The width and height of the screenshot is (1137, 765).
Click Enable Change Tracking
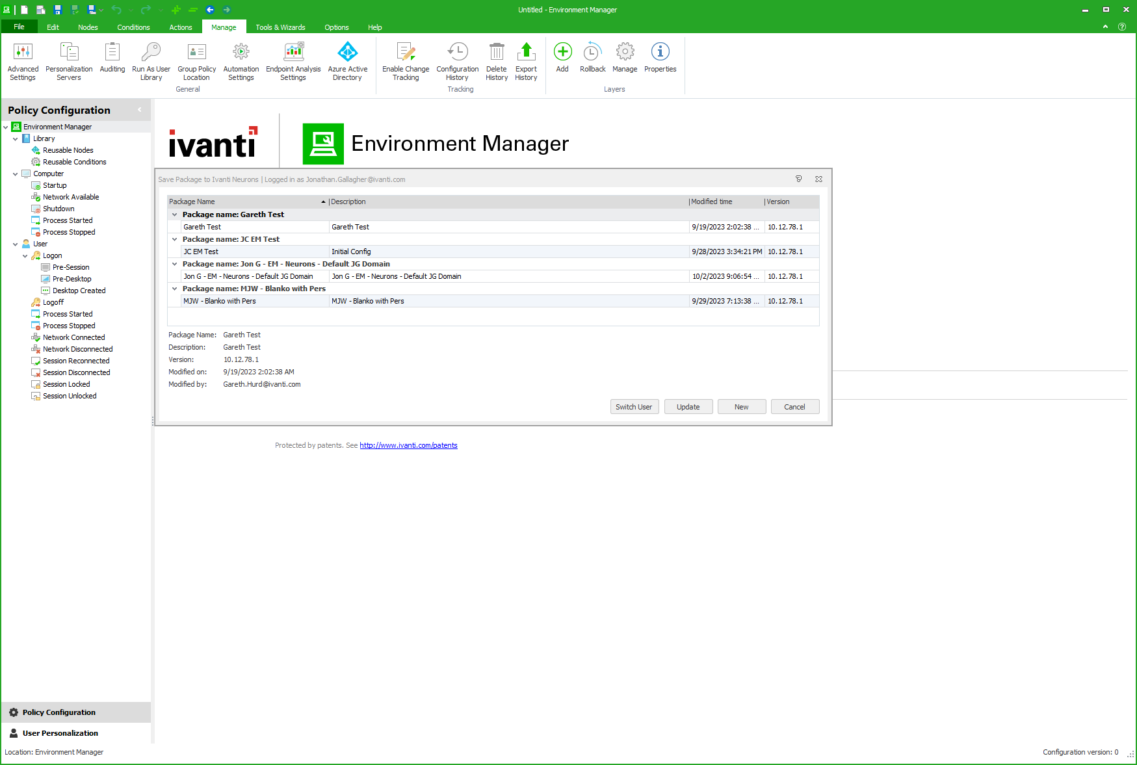[405, 62]
